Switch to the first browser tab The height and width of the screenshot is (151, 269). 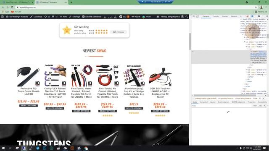(x=17, y=3)
